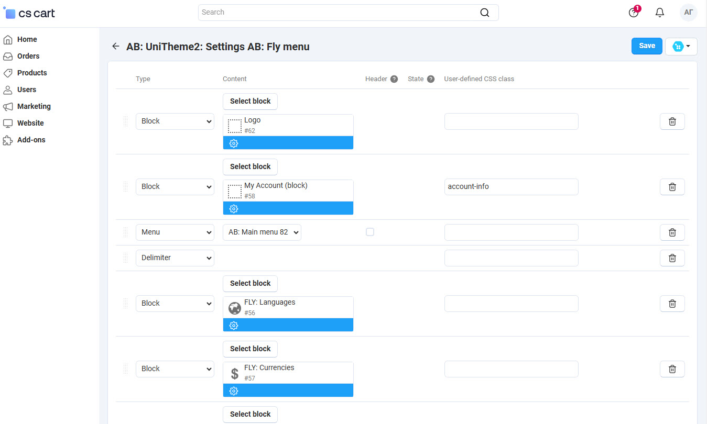This screenshot has width=707, height=424.
Task: Click Select block above FLY: Languages
Action: [x=250, y=284]
